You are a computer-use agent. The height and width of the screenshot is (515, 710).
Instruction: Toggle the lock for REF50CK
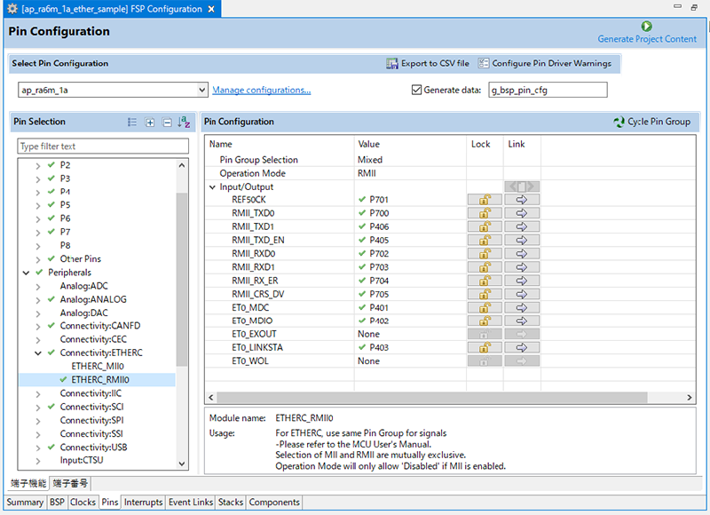pos(485,199)
